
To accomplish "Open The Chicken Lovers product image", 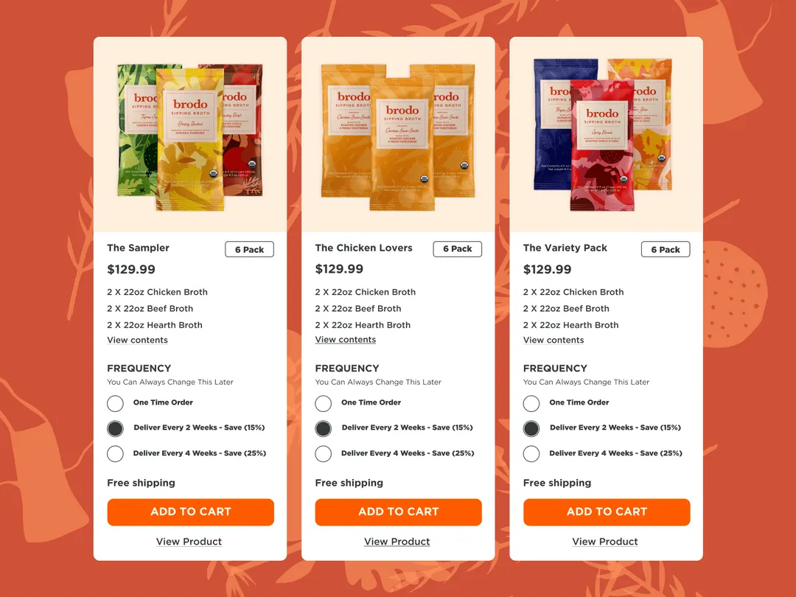I will click(399, 136).
